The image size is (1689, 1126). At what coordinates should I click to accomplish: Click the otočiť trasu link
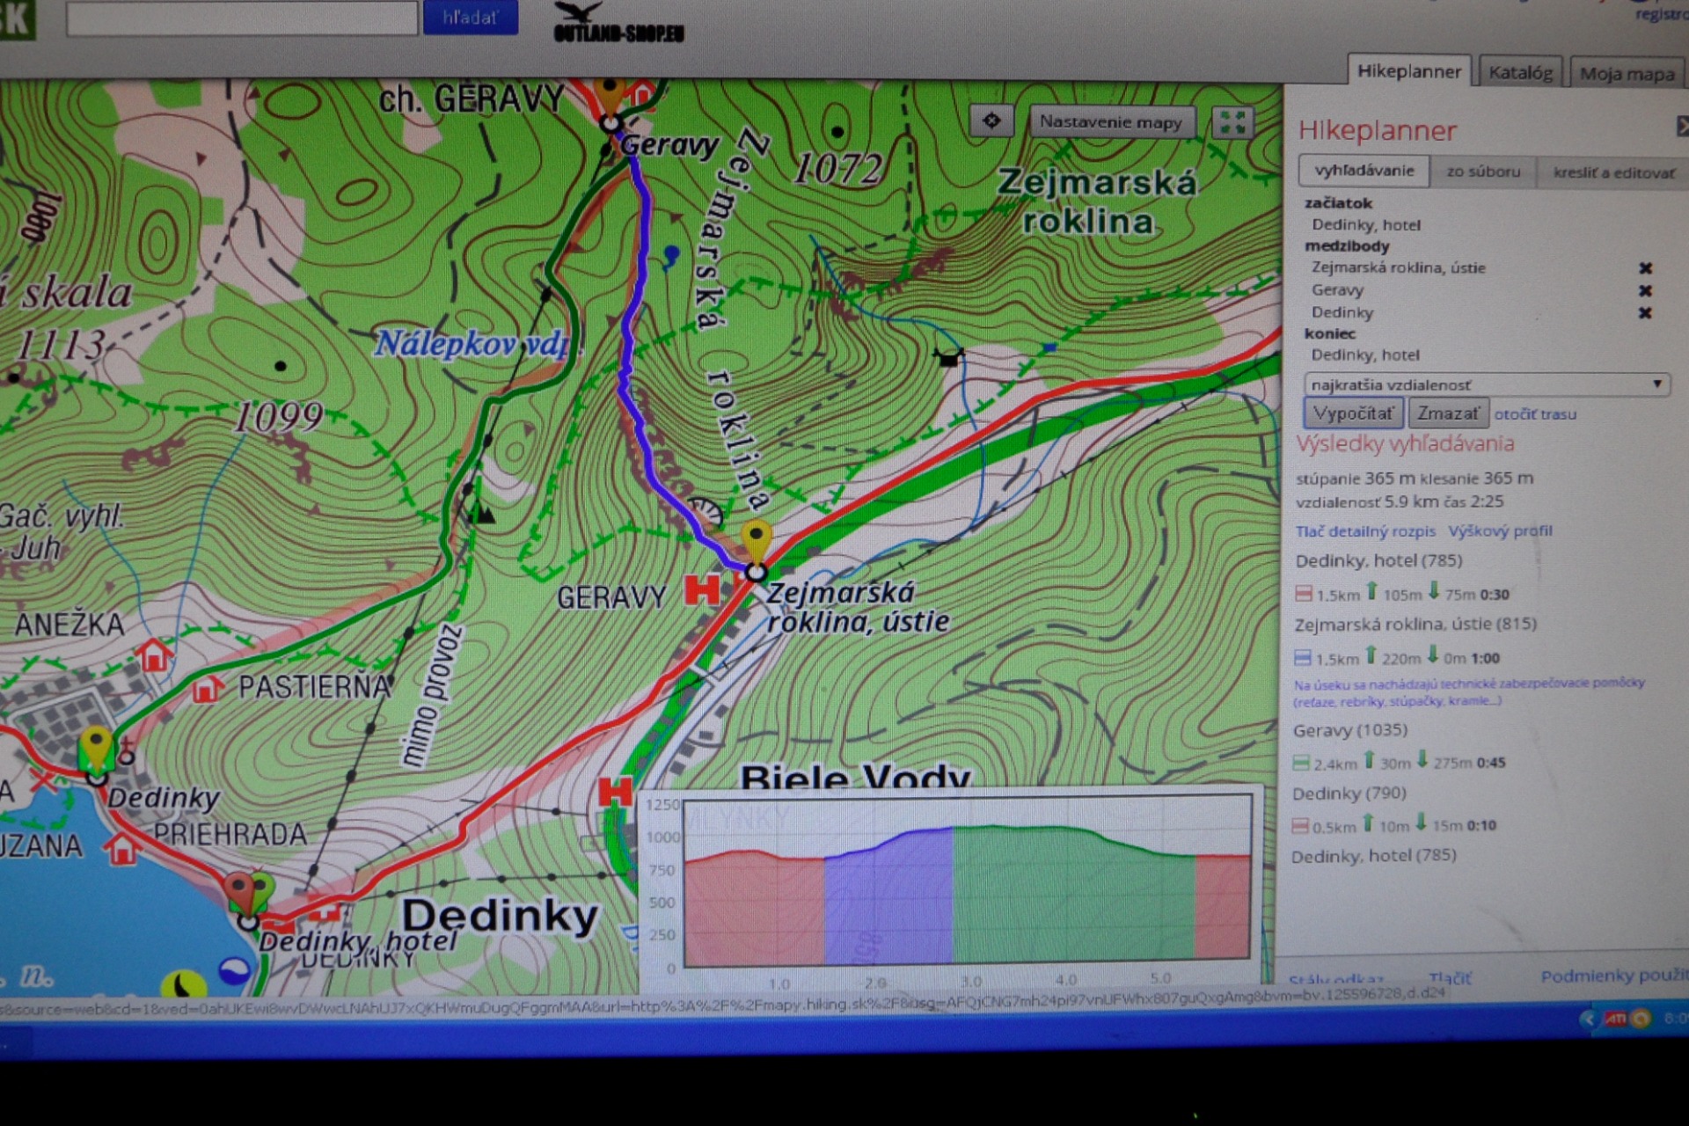pos(1535,414)
